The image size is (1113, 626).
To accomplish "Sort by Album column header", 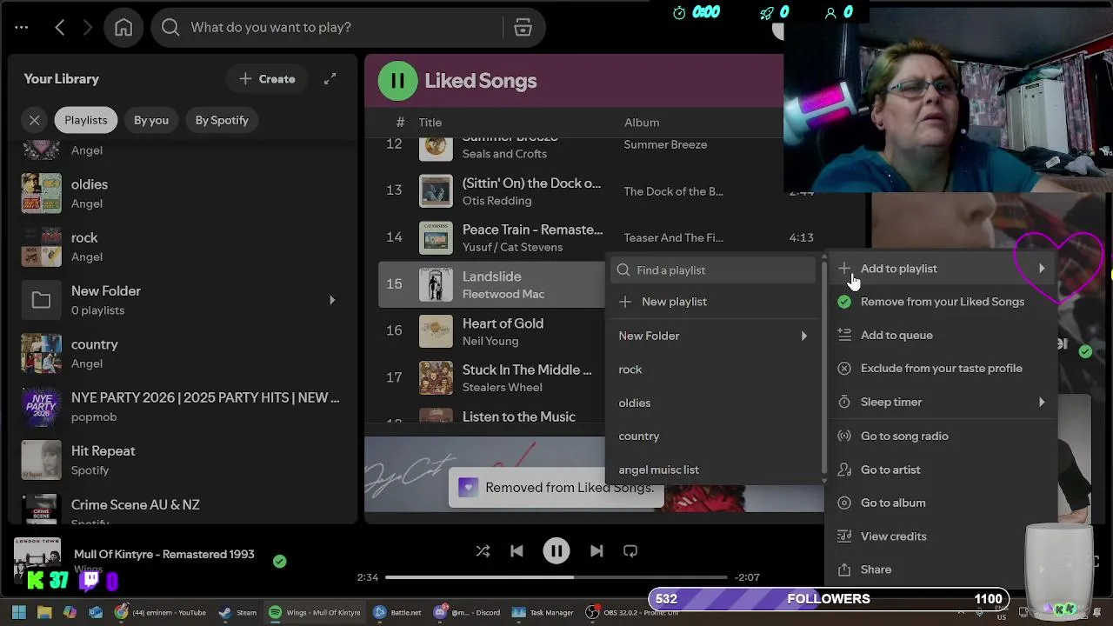I will [642, 123].
